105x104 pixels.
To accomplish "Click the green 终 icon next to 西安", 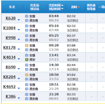I will 27,60.
